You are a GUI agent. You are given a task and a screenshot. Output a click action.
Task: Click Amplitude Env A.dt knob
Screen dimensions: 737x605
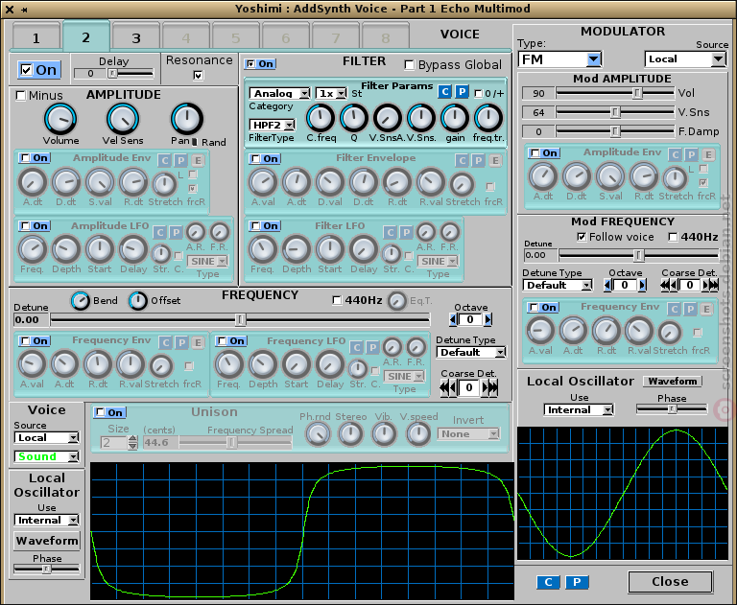click(32, 182)
